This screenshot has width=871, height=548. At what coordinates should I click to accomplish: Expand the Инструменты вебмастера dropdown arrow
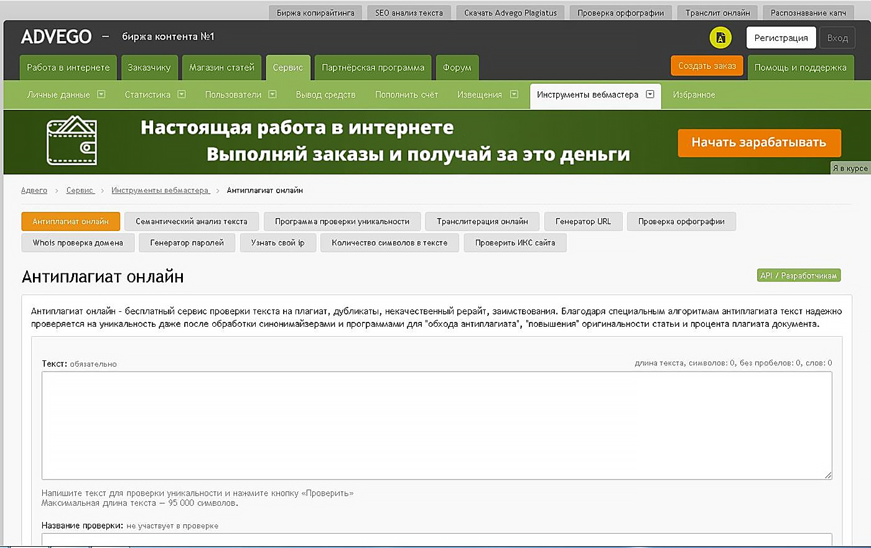point(650,94)
